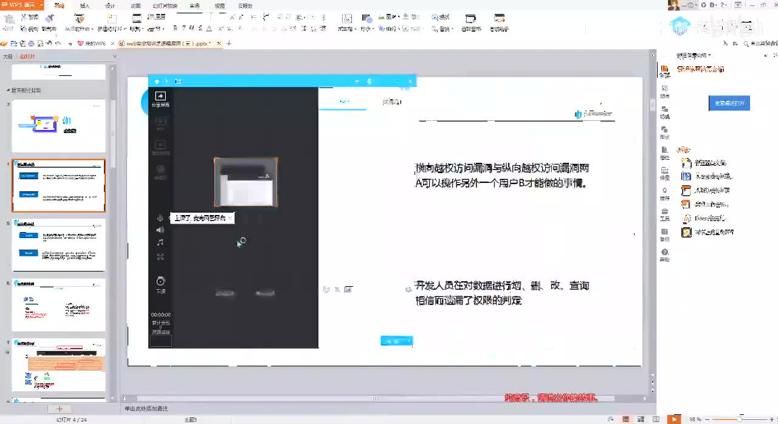Switch to the 大纲 outline pane tab
Viewport: 778px width, 424px height.
(x=7, y=56)
